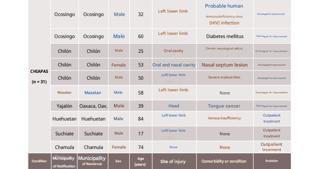The width and height of the screenshot is (318, 169).
Task: Select the Sex column header
Action: tap(118, 161)
